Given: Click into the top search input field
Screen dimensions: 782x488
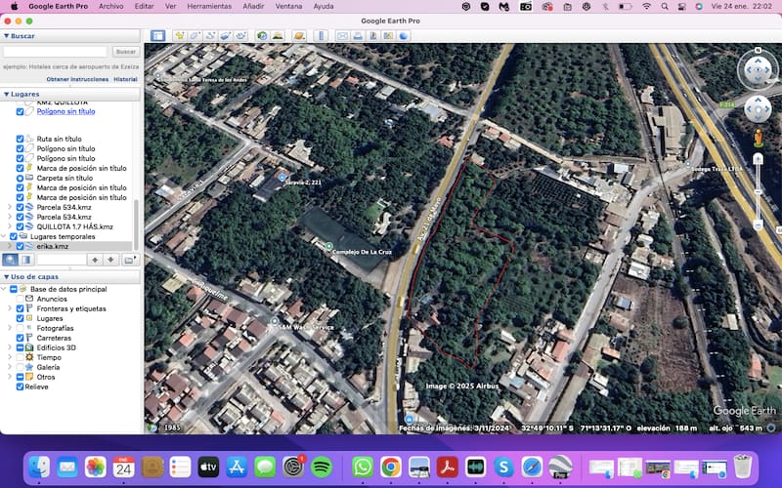Looking at the screenshot, I should coord(55,52).
